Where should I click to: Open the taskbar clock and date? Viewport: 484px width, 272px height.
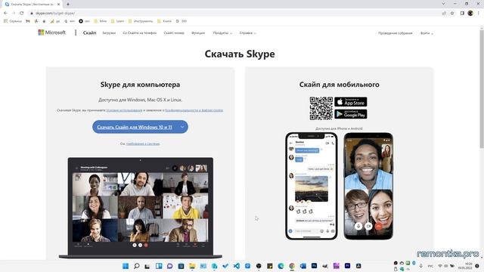click(465, 266)
